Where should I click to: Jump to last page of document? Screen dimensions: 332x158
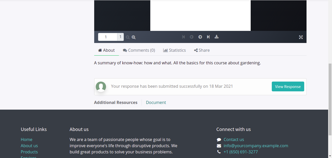(208, 37)
